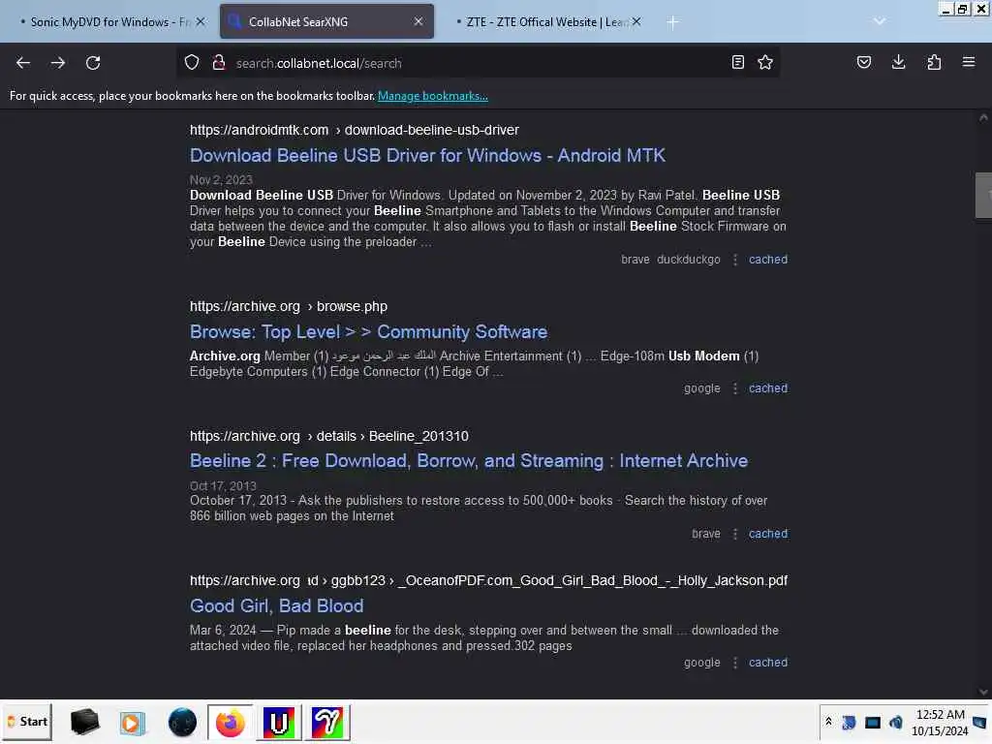992x744 pixels.
Task: Open network tray icon
Action: click(x=873, y=722)
